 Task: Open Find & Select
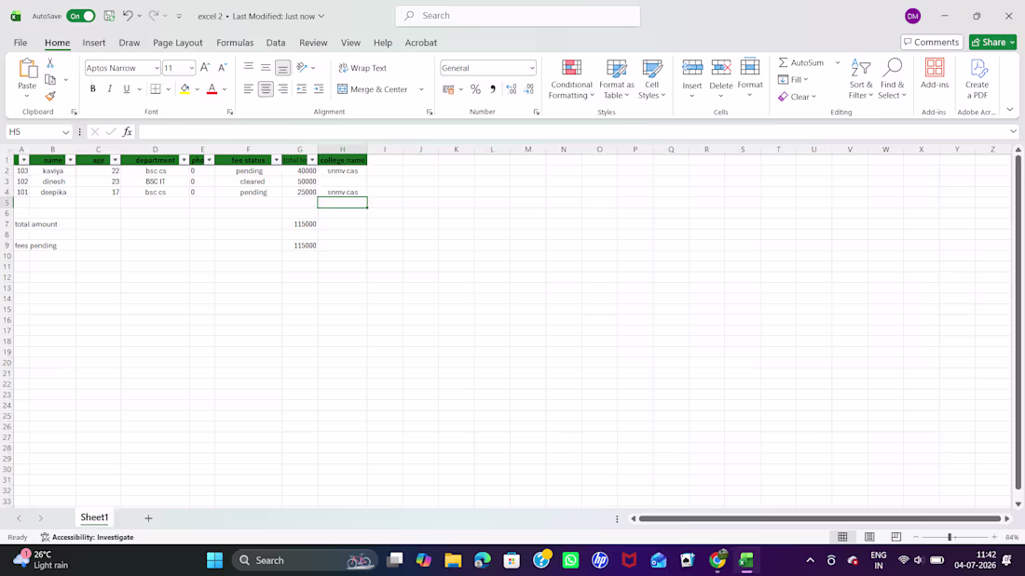point(892,79)
